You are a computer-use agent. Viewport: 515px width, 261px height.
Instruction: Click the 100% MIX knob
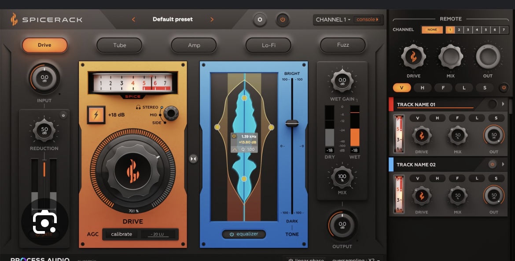click(342, 178)
